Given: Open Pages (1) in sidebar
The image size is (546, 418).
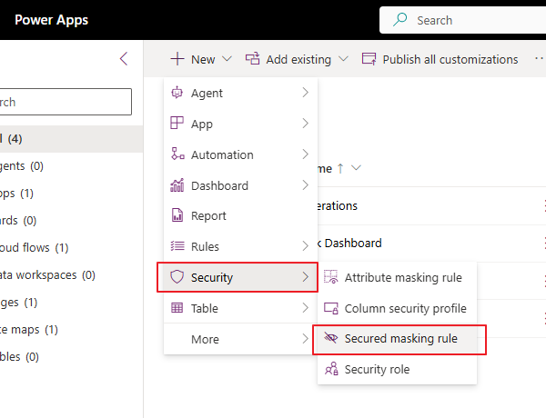Looking at the screenshot, I should (71, 303).
